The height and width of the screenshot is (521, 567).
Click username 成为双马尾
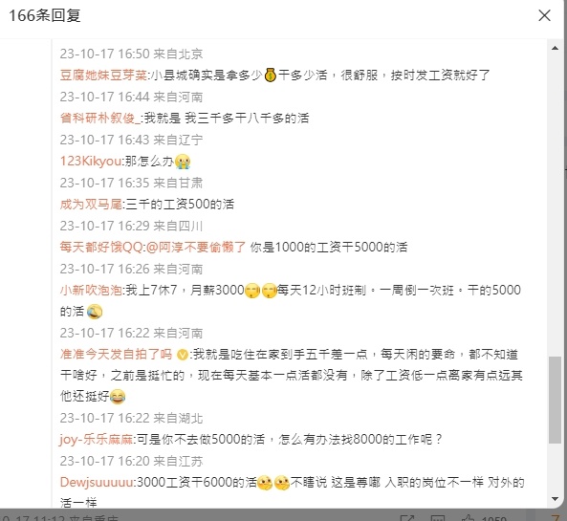pos(91,205)
